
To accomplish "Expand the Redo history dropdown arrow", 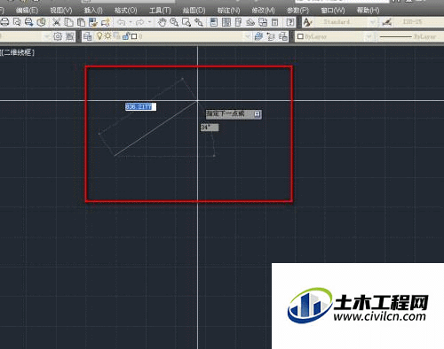I will [x=149, y=22].
